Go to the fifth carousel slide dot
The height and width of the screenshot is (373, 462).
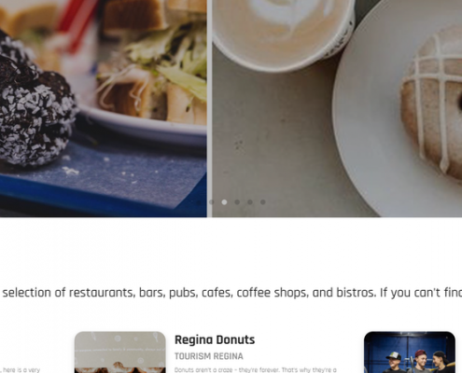pyautogui.click(x=250, y=202)
